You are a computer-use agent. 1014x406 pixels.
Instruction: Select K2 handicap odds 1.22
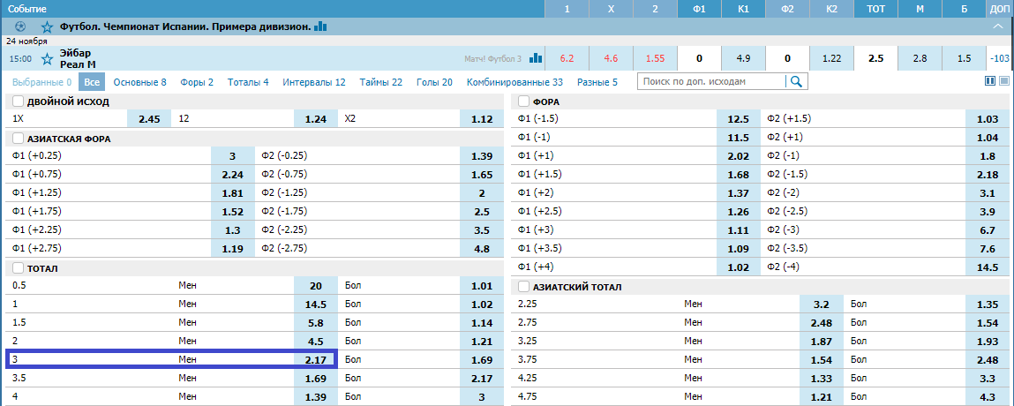pyautogui.click(x=831, y=58)
